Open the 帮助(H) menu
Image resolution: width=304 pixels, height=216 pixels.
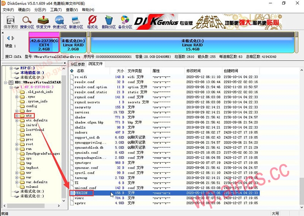pyautogui.click(x=88, y=10)
